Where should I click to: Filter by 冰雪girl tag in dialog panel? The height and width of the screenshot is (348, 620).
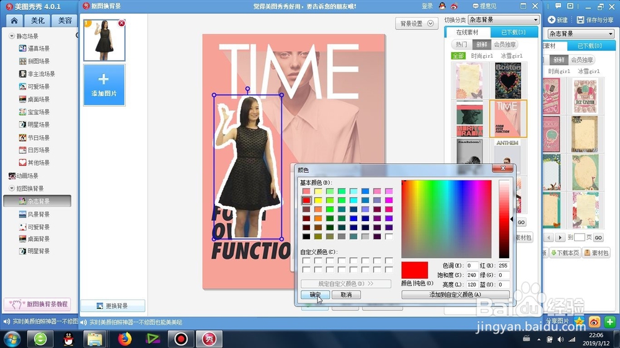click(511, 56)
